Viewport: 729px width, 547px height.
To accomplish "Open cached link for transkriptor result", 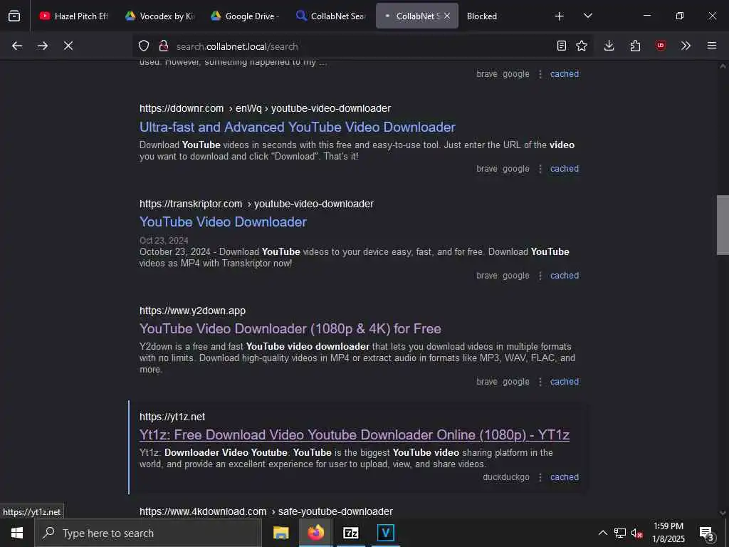I will coord(565,276).
